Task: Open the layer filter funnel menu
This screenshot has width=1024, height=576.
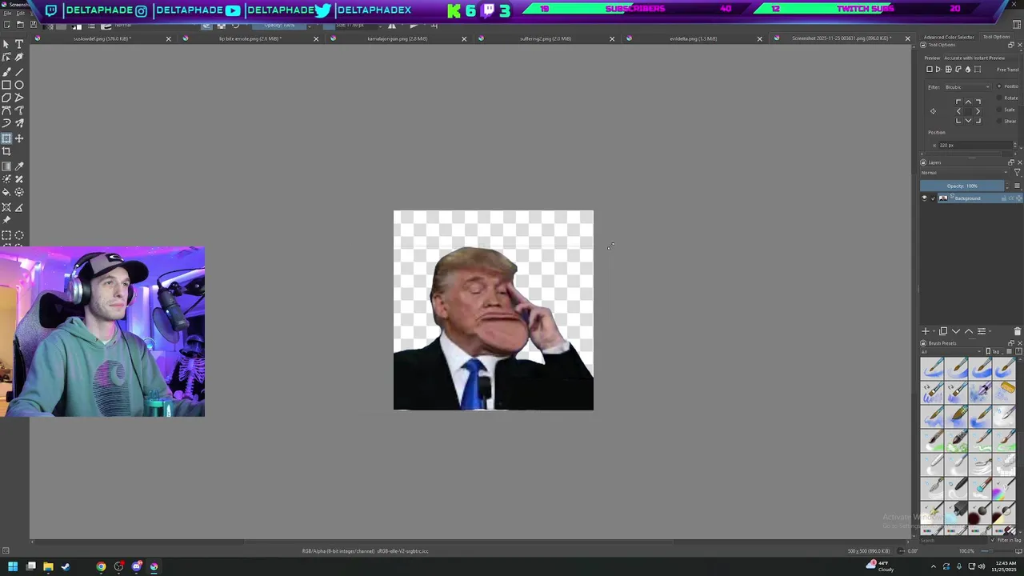Action: point(1017,173)
